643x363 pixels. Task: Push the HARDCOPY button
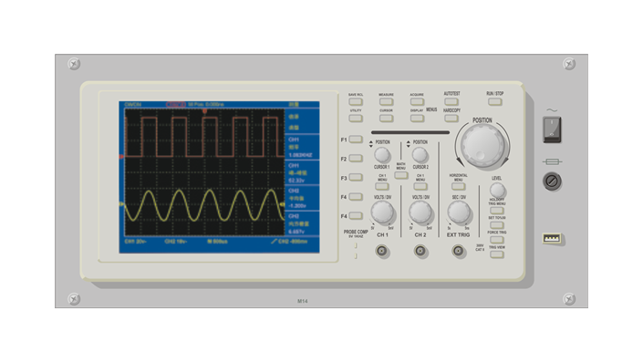451,119
